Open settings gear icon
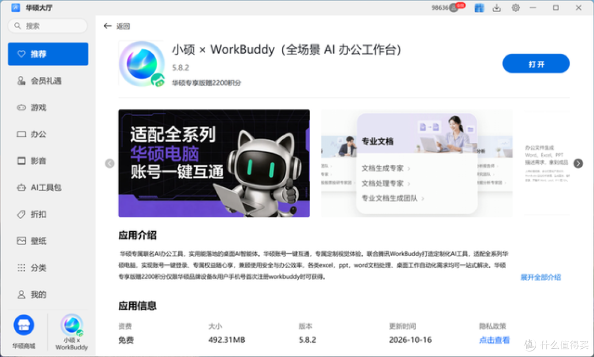The image size is (594, 357). pyautogui.click(x=515, y=8)
